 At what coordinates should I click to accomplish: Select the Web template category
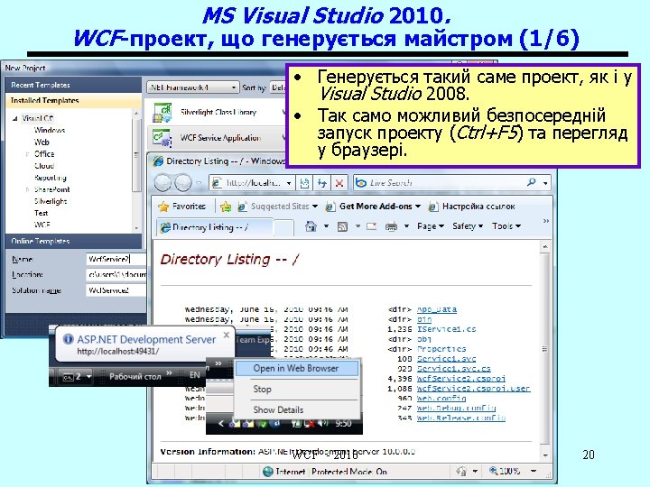[x=42, y=142]
